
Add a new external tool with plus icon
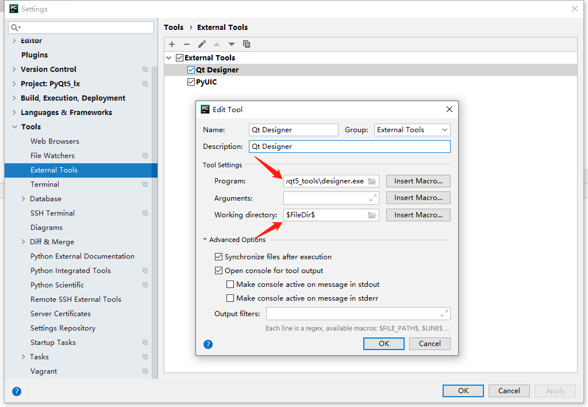click(x=172, y=44)
